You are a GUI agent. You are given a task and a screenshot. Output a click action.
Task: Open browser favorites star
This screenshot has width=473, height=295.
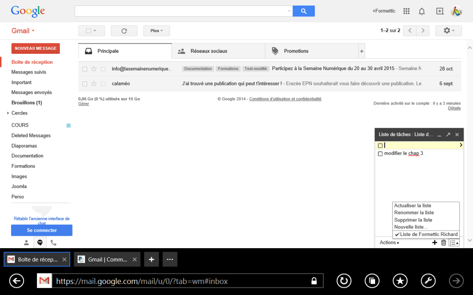(x=400, y=281)
